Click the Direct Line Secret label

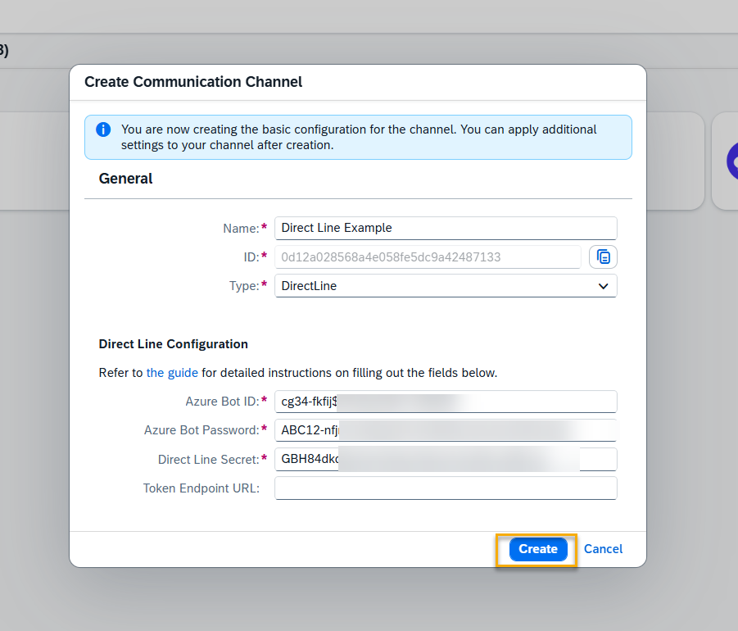pyautogui.click(x=209, y=460)
